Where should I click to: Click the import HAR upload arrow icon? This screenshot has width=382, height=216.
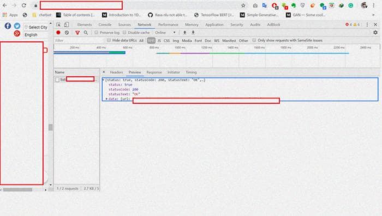[184, 33]
